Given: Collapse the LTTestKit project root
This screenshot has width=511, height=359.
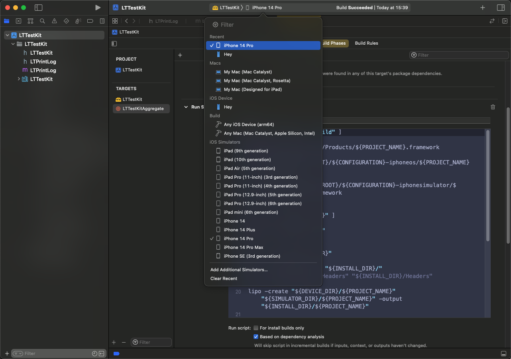Looking at the screenshot, I should (7, 36).
